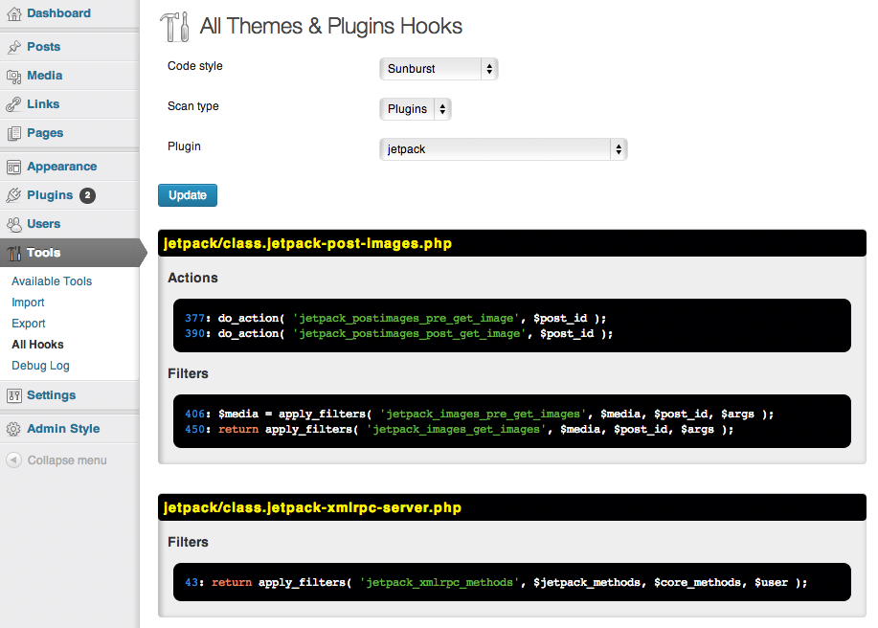The image size is (878, 628).
Task: Click the Collapse menu arrow icon
Action: coord(14,460)
